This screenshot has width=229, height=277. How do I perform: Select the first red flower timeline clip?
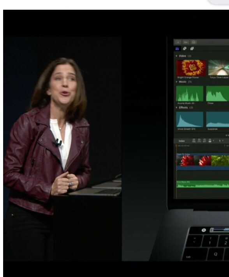click(x=185, y=161)
